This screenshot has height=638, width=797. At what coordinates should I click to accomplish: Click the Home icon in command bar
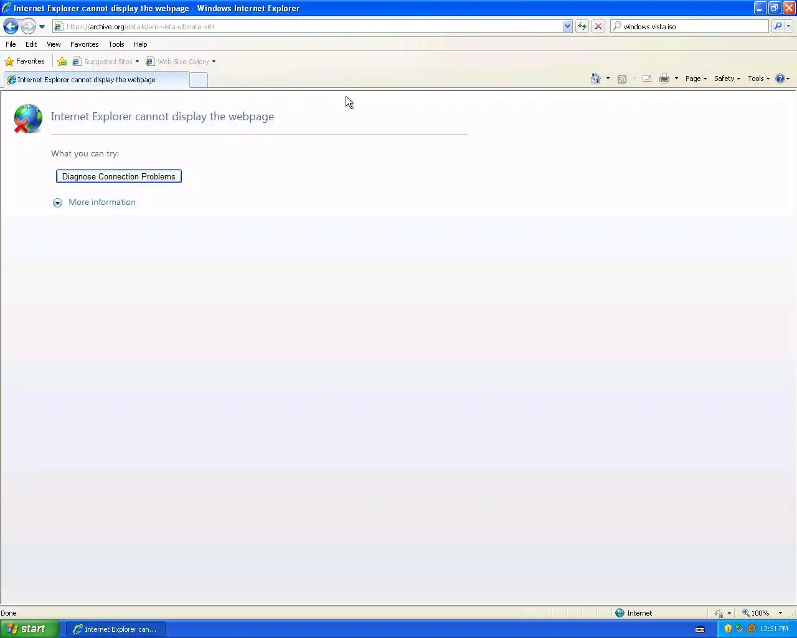(596, 79)
